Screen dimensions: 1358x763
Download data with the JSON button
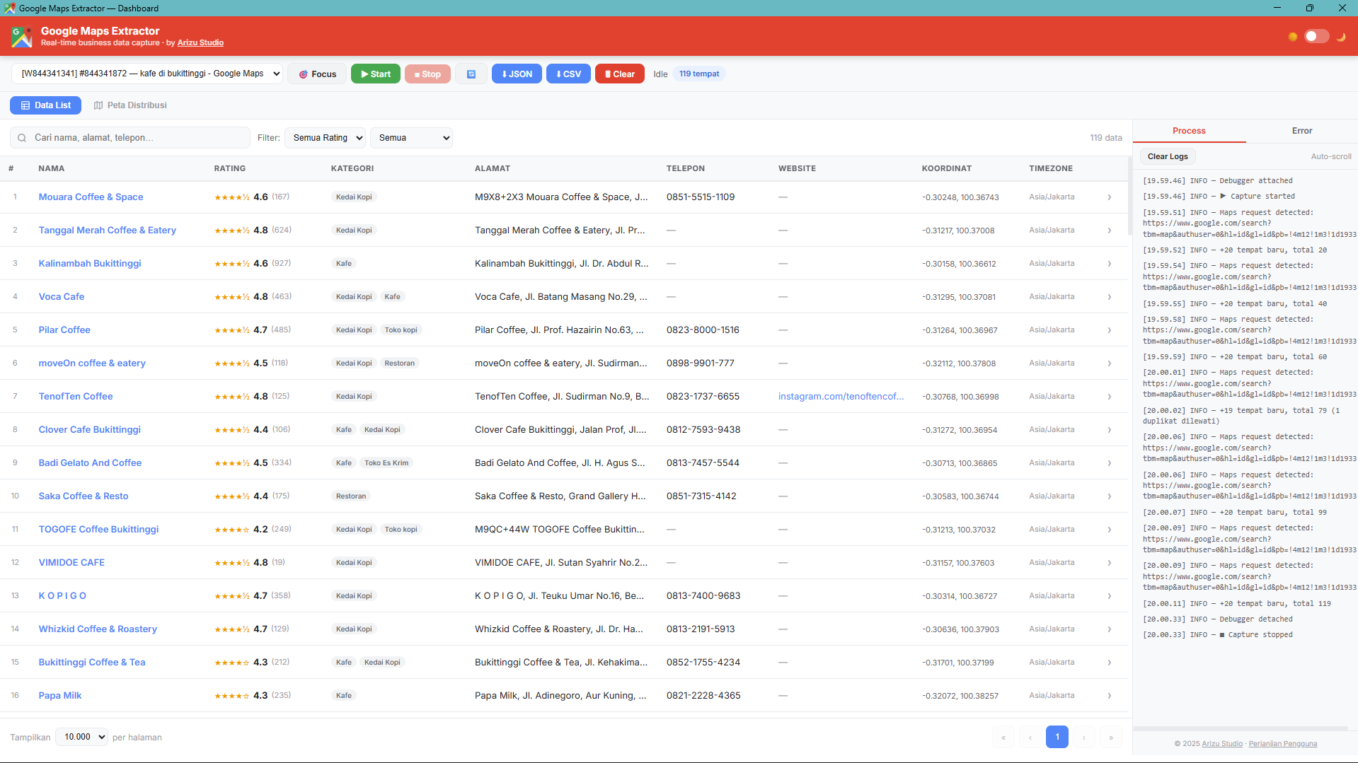517,74
